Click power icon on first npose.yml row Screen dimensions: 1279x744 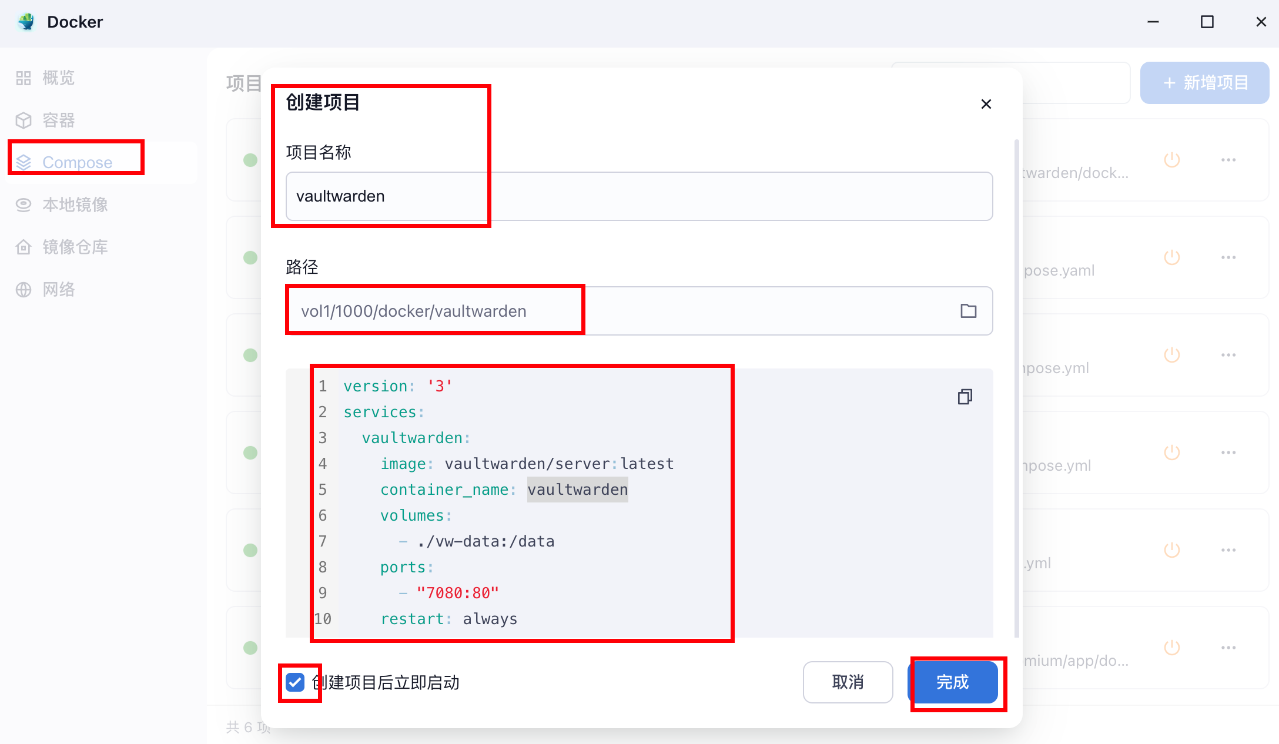[1172, 355]
